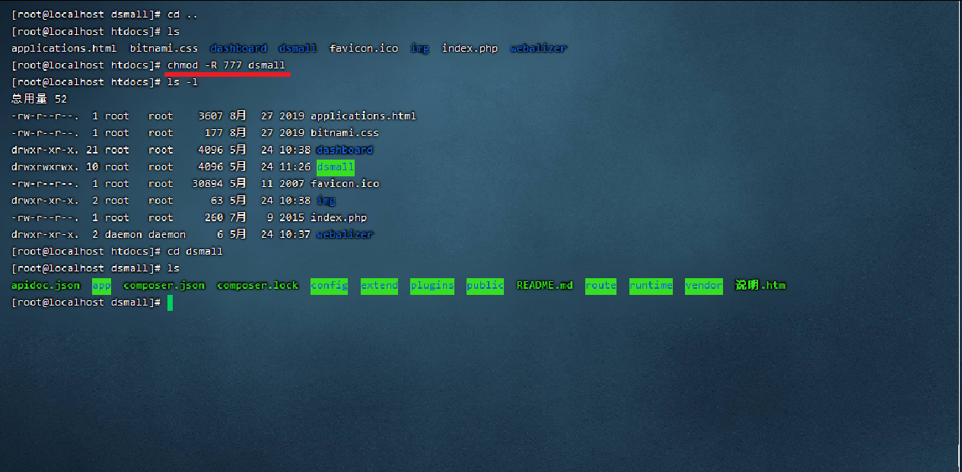Screen dimensions: 962x472
Task: Click the year 2007 on the favicon.ico row
Action: 291,184
